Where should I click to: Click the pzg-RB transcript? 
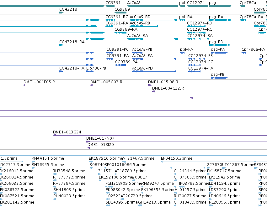[x=220, y=45]
